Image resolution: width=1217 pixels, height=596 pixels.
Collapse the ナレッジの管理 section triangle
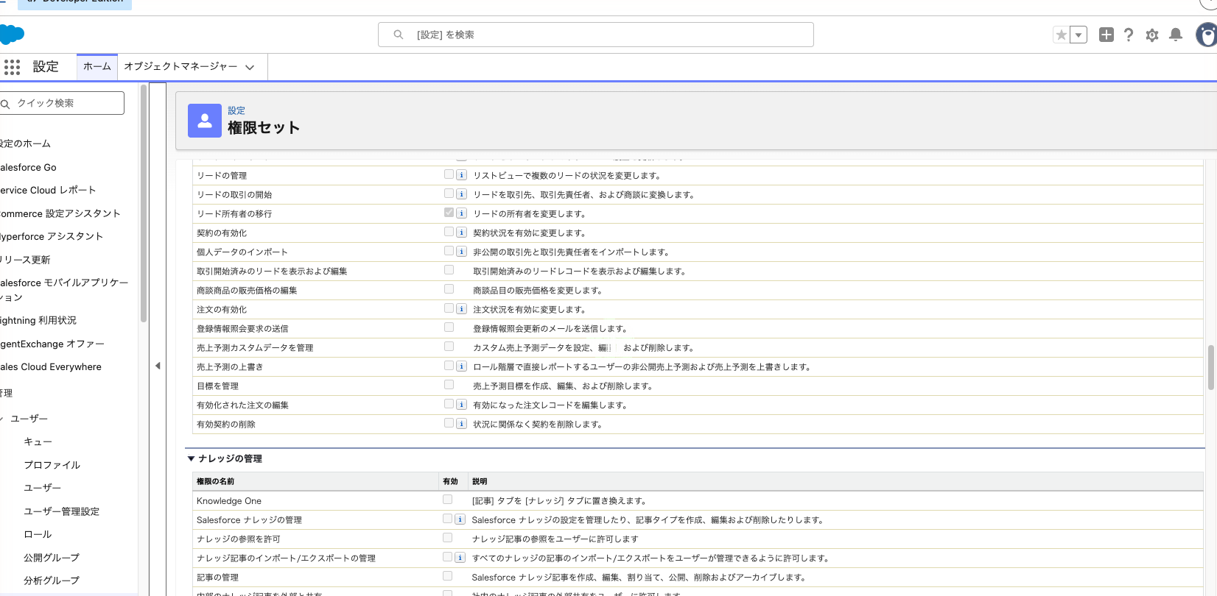coord(192,458)
